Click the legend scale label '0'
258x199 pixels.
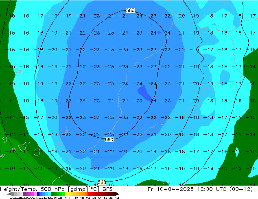click(x=66, y=198)
